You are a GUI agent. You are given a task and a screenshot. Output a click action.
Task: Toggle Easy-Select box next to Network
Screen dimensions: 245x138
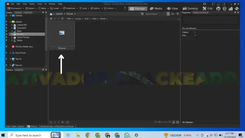point(6,65)
